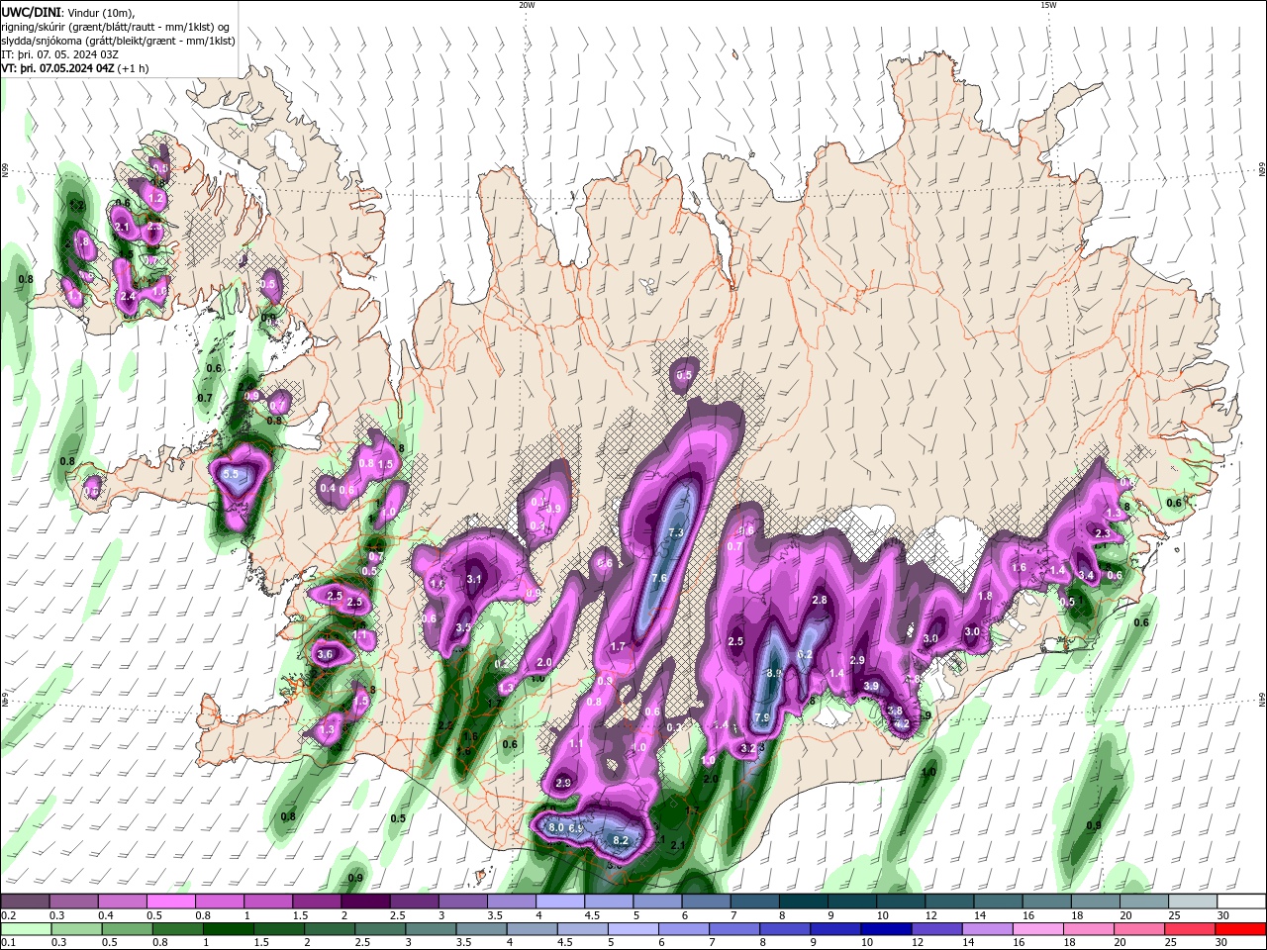Pick the bright red 30+ rain legend swatch

1241,929
